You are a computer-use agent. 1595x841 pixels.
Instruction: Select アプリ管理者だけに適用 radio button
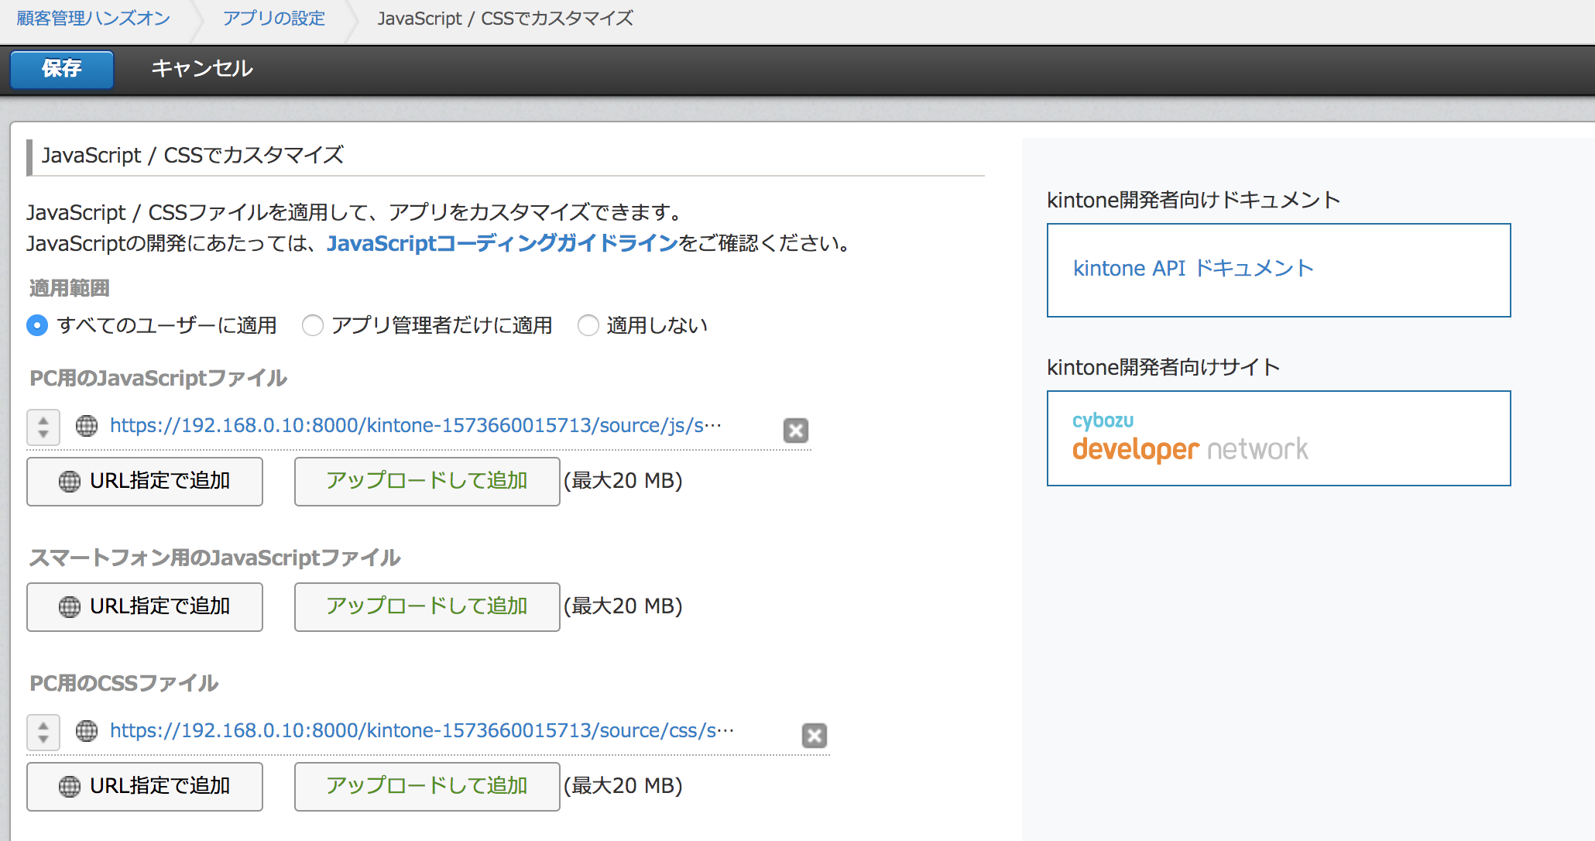(313, 325)
